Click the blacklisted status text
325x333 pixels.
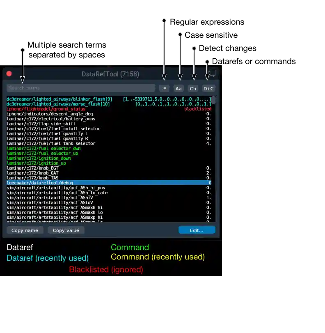tap(198, 109)
